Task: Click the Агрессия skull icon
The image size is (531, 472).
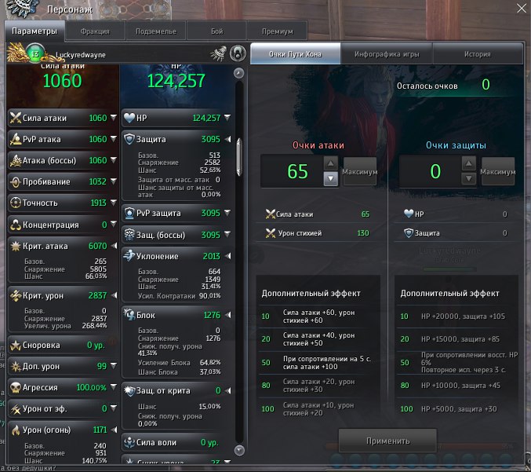Action: 16,387
